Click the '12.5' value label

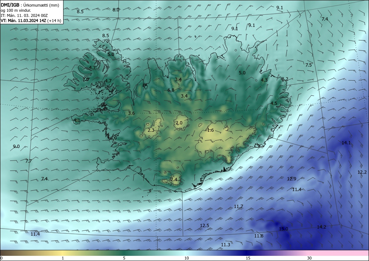(x=205, y=226)
